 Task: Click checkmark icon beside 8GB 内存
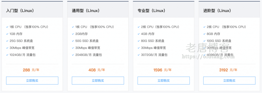pos(204,34)
